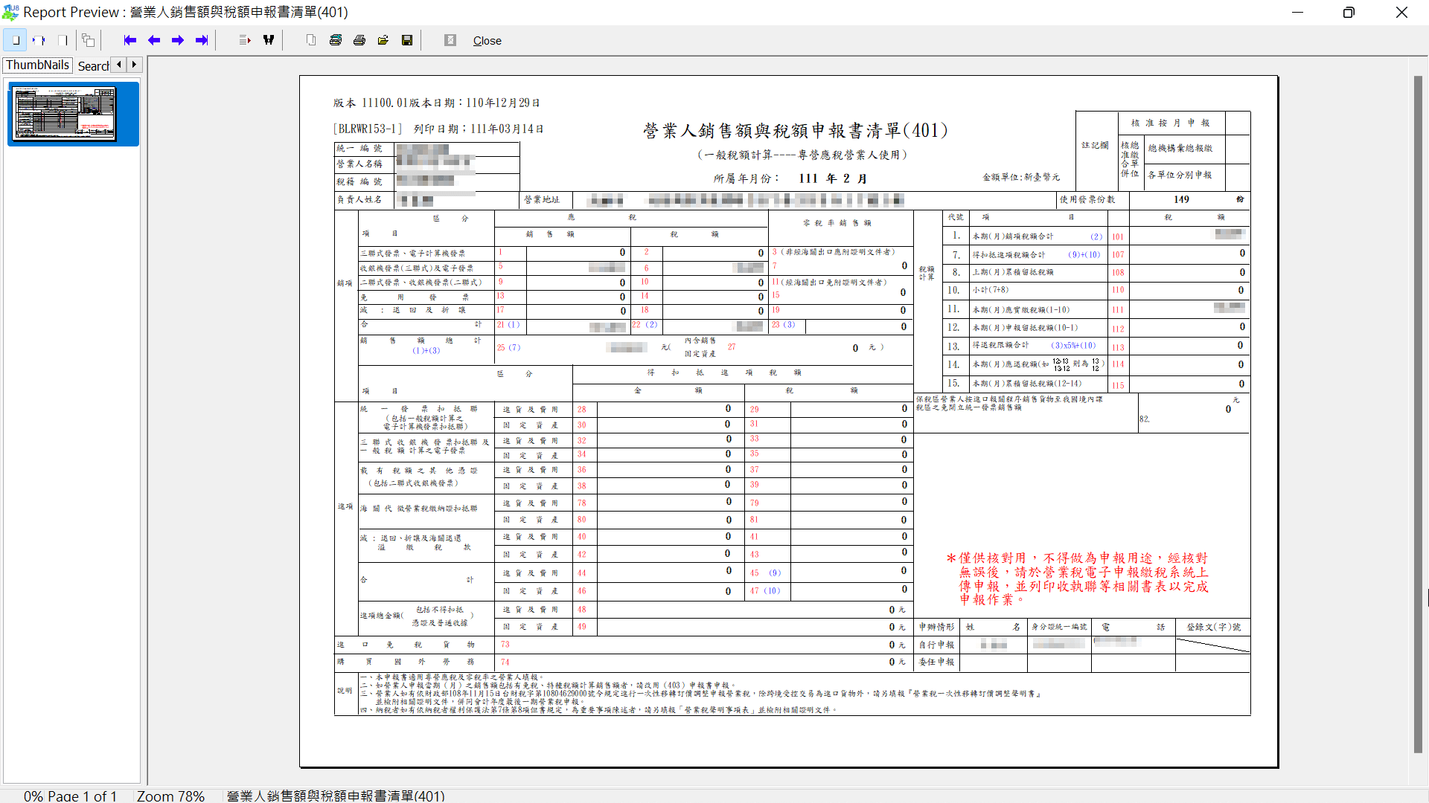The height and width of the screenshot is (803, 1429).
Task: Click the 統一編號 field label
Action: (359, 148)
